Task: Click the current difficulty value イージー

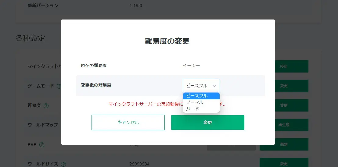Action: tap(191, 66)
